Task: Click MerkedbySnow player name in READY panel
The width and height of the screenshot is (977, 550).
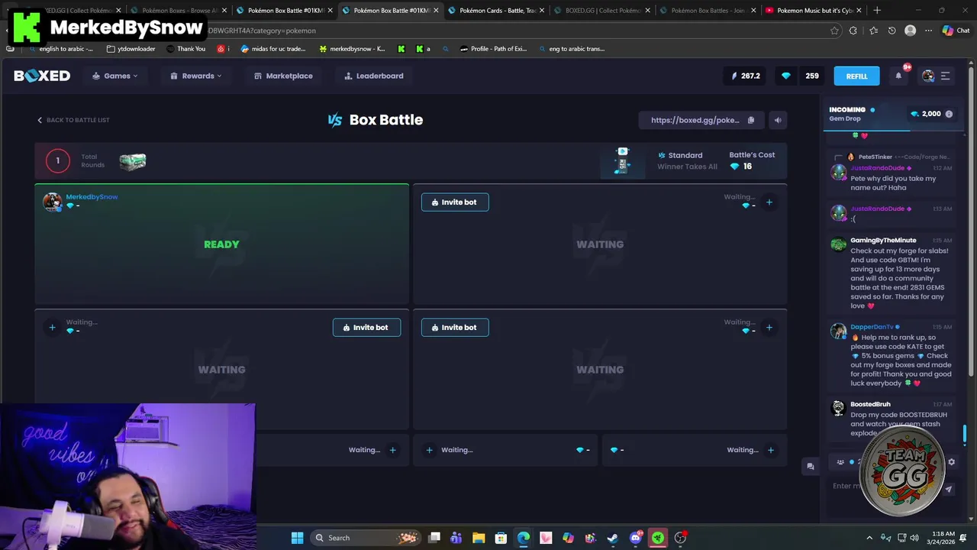Action: [x=92, y=196]
